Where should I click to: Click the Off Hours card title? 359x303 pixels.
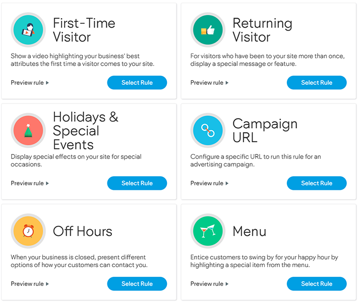[x=83, y=232]
